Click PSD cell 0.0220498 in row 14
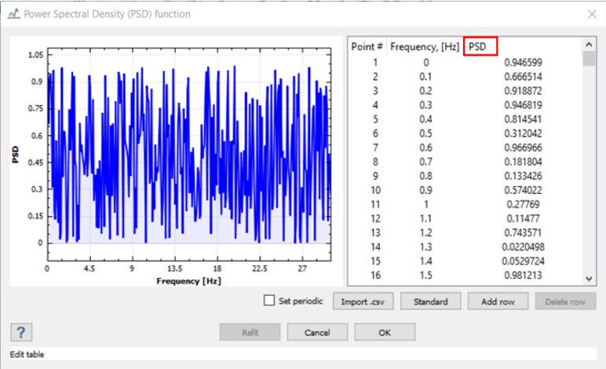 coord(523,247)
